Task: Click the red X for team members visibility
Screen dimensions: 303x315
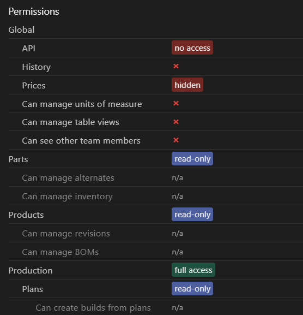Action: point(176,140)
